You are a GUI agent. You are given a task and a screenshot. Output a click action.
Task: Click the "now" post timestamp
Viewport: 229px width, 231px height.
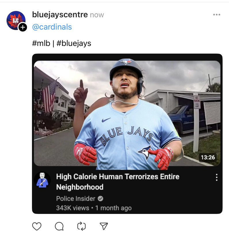(97, 15)
